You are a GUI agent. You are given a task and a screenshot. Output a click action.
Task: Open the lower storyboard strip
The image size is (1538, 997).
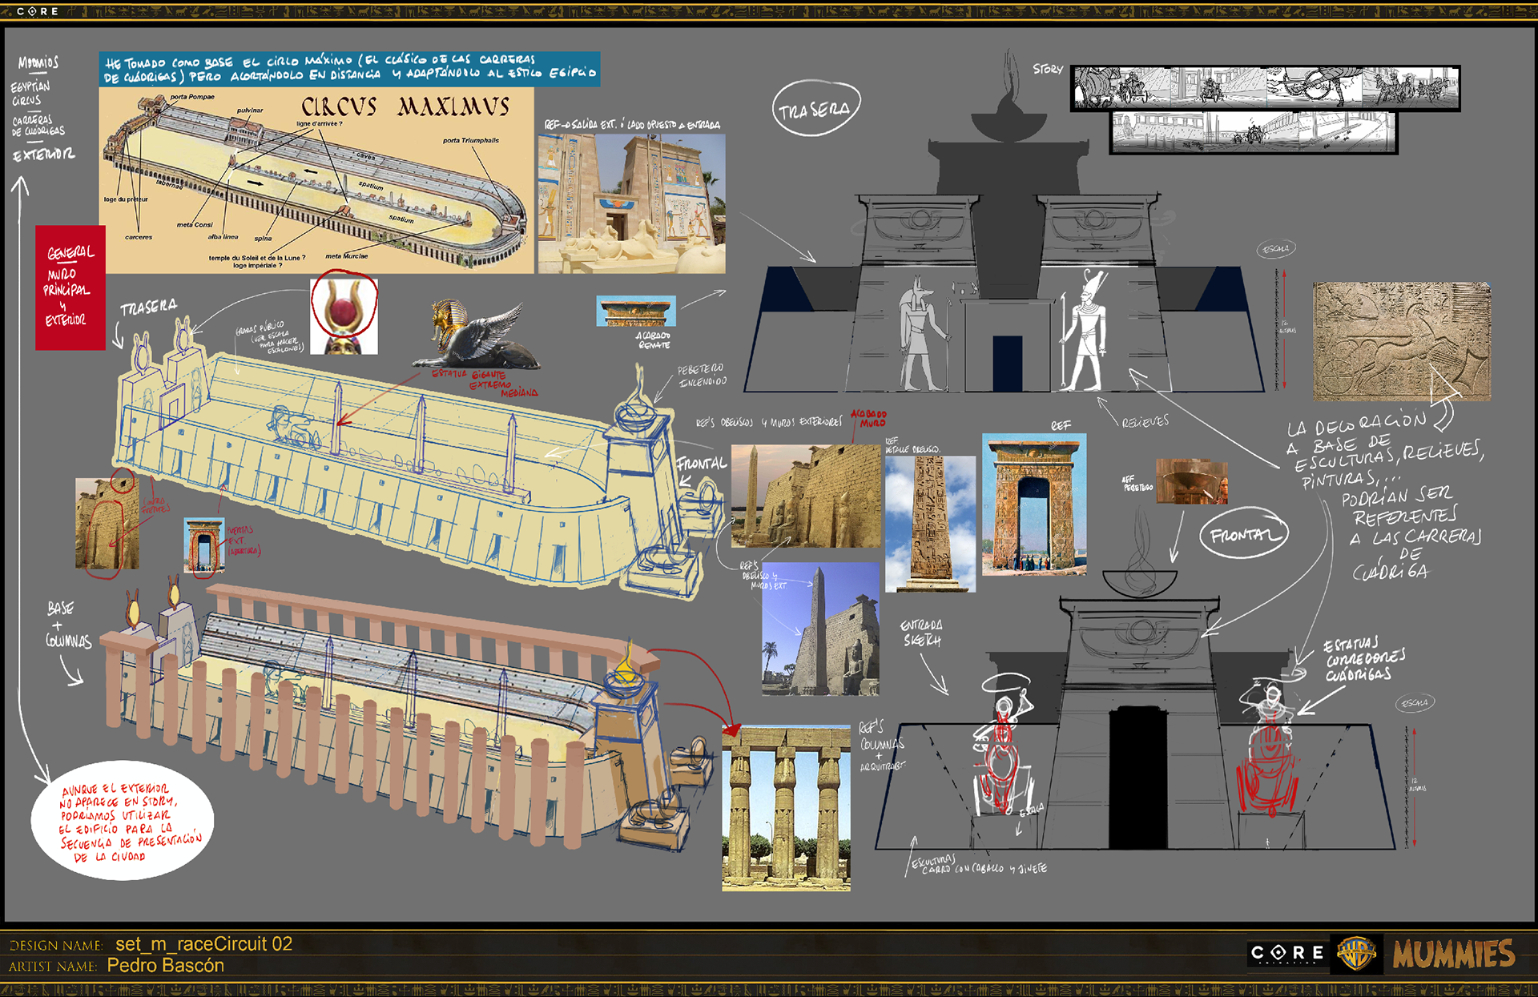coord(1254,132)
